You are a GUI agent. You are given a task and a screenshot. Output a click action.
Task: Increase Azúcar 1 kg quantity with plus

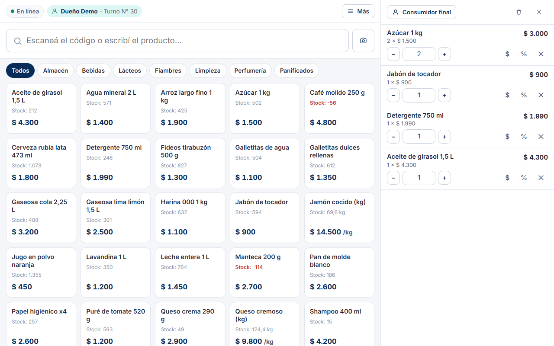click(444, 54)
